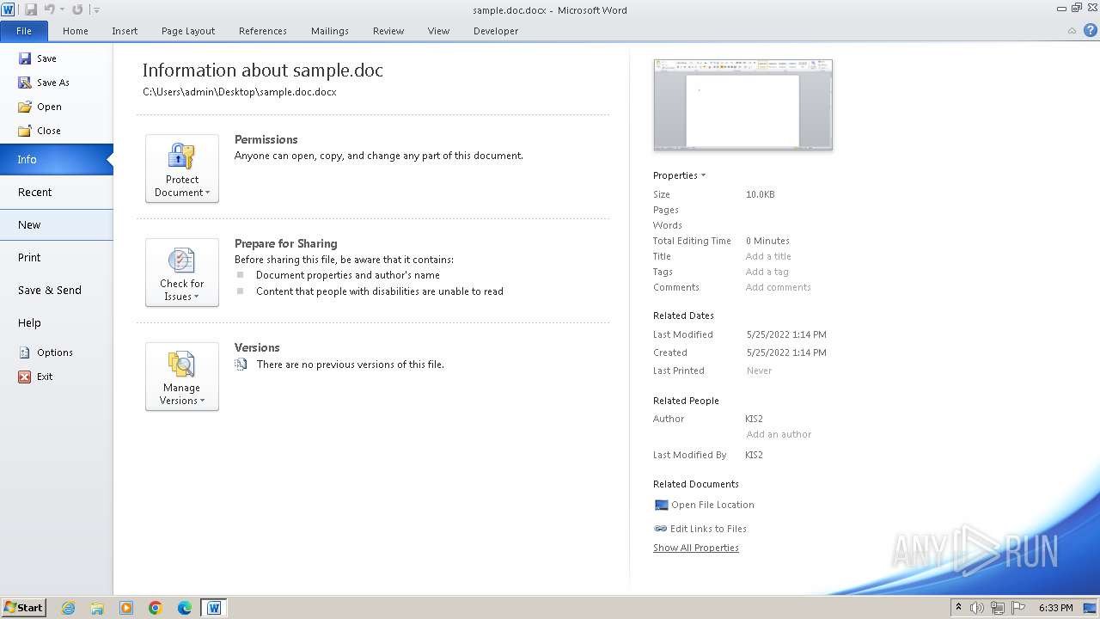Show hidden tray icons arrow
1100x619 pixels.
click(958, 608)
